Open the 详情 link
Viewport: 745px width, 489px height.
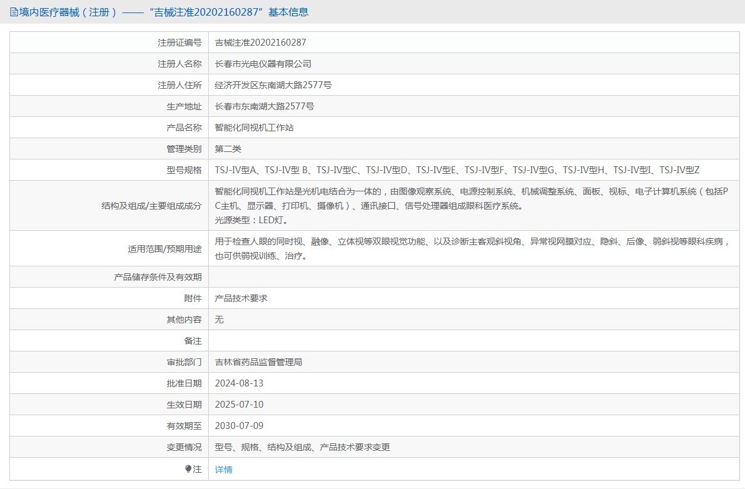pyautogui.click(x=223, y=470)
